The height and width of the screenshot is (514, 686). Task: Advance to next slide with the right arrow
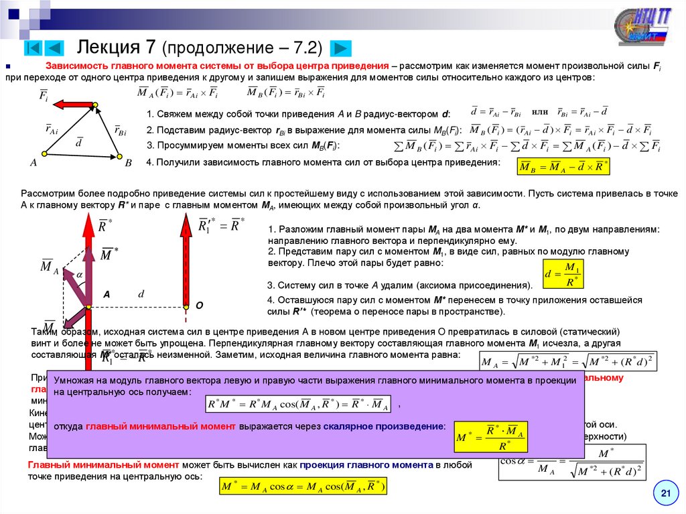(341, 48)
